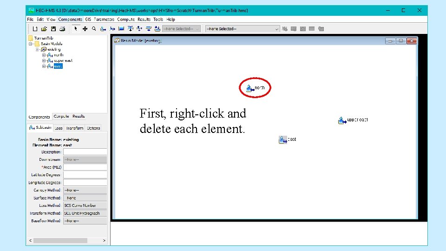The image size is (446, 251).
Task: Click the horizontal scrollbar right arrow
Action: tap(104, 241)
